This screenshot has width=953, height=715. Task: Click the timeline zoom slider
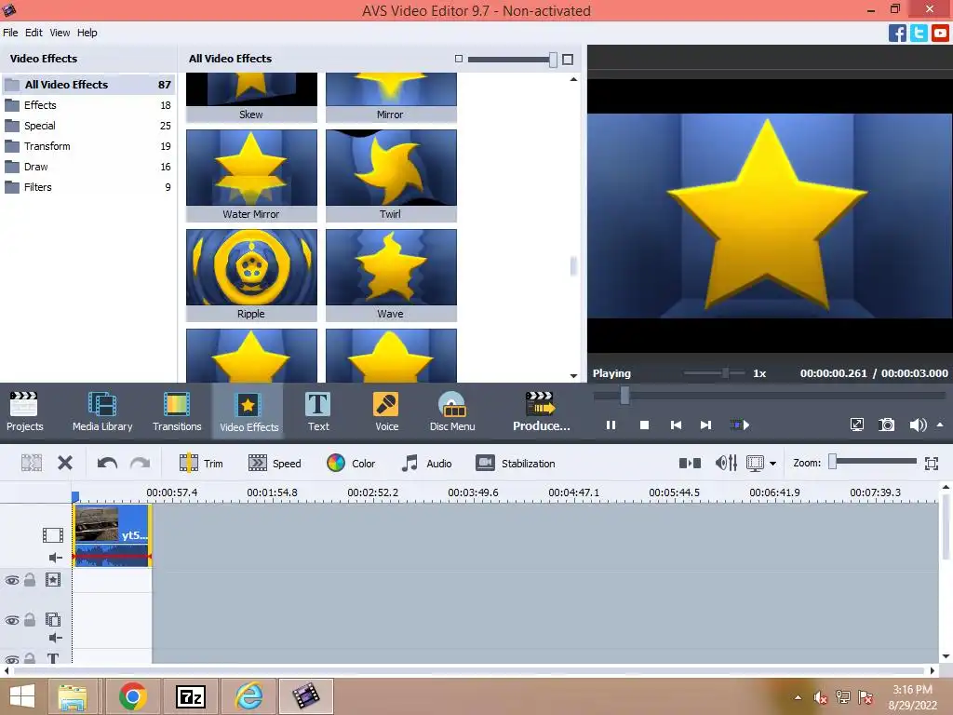[x=873, y=462]
